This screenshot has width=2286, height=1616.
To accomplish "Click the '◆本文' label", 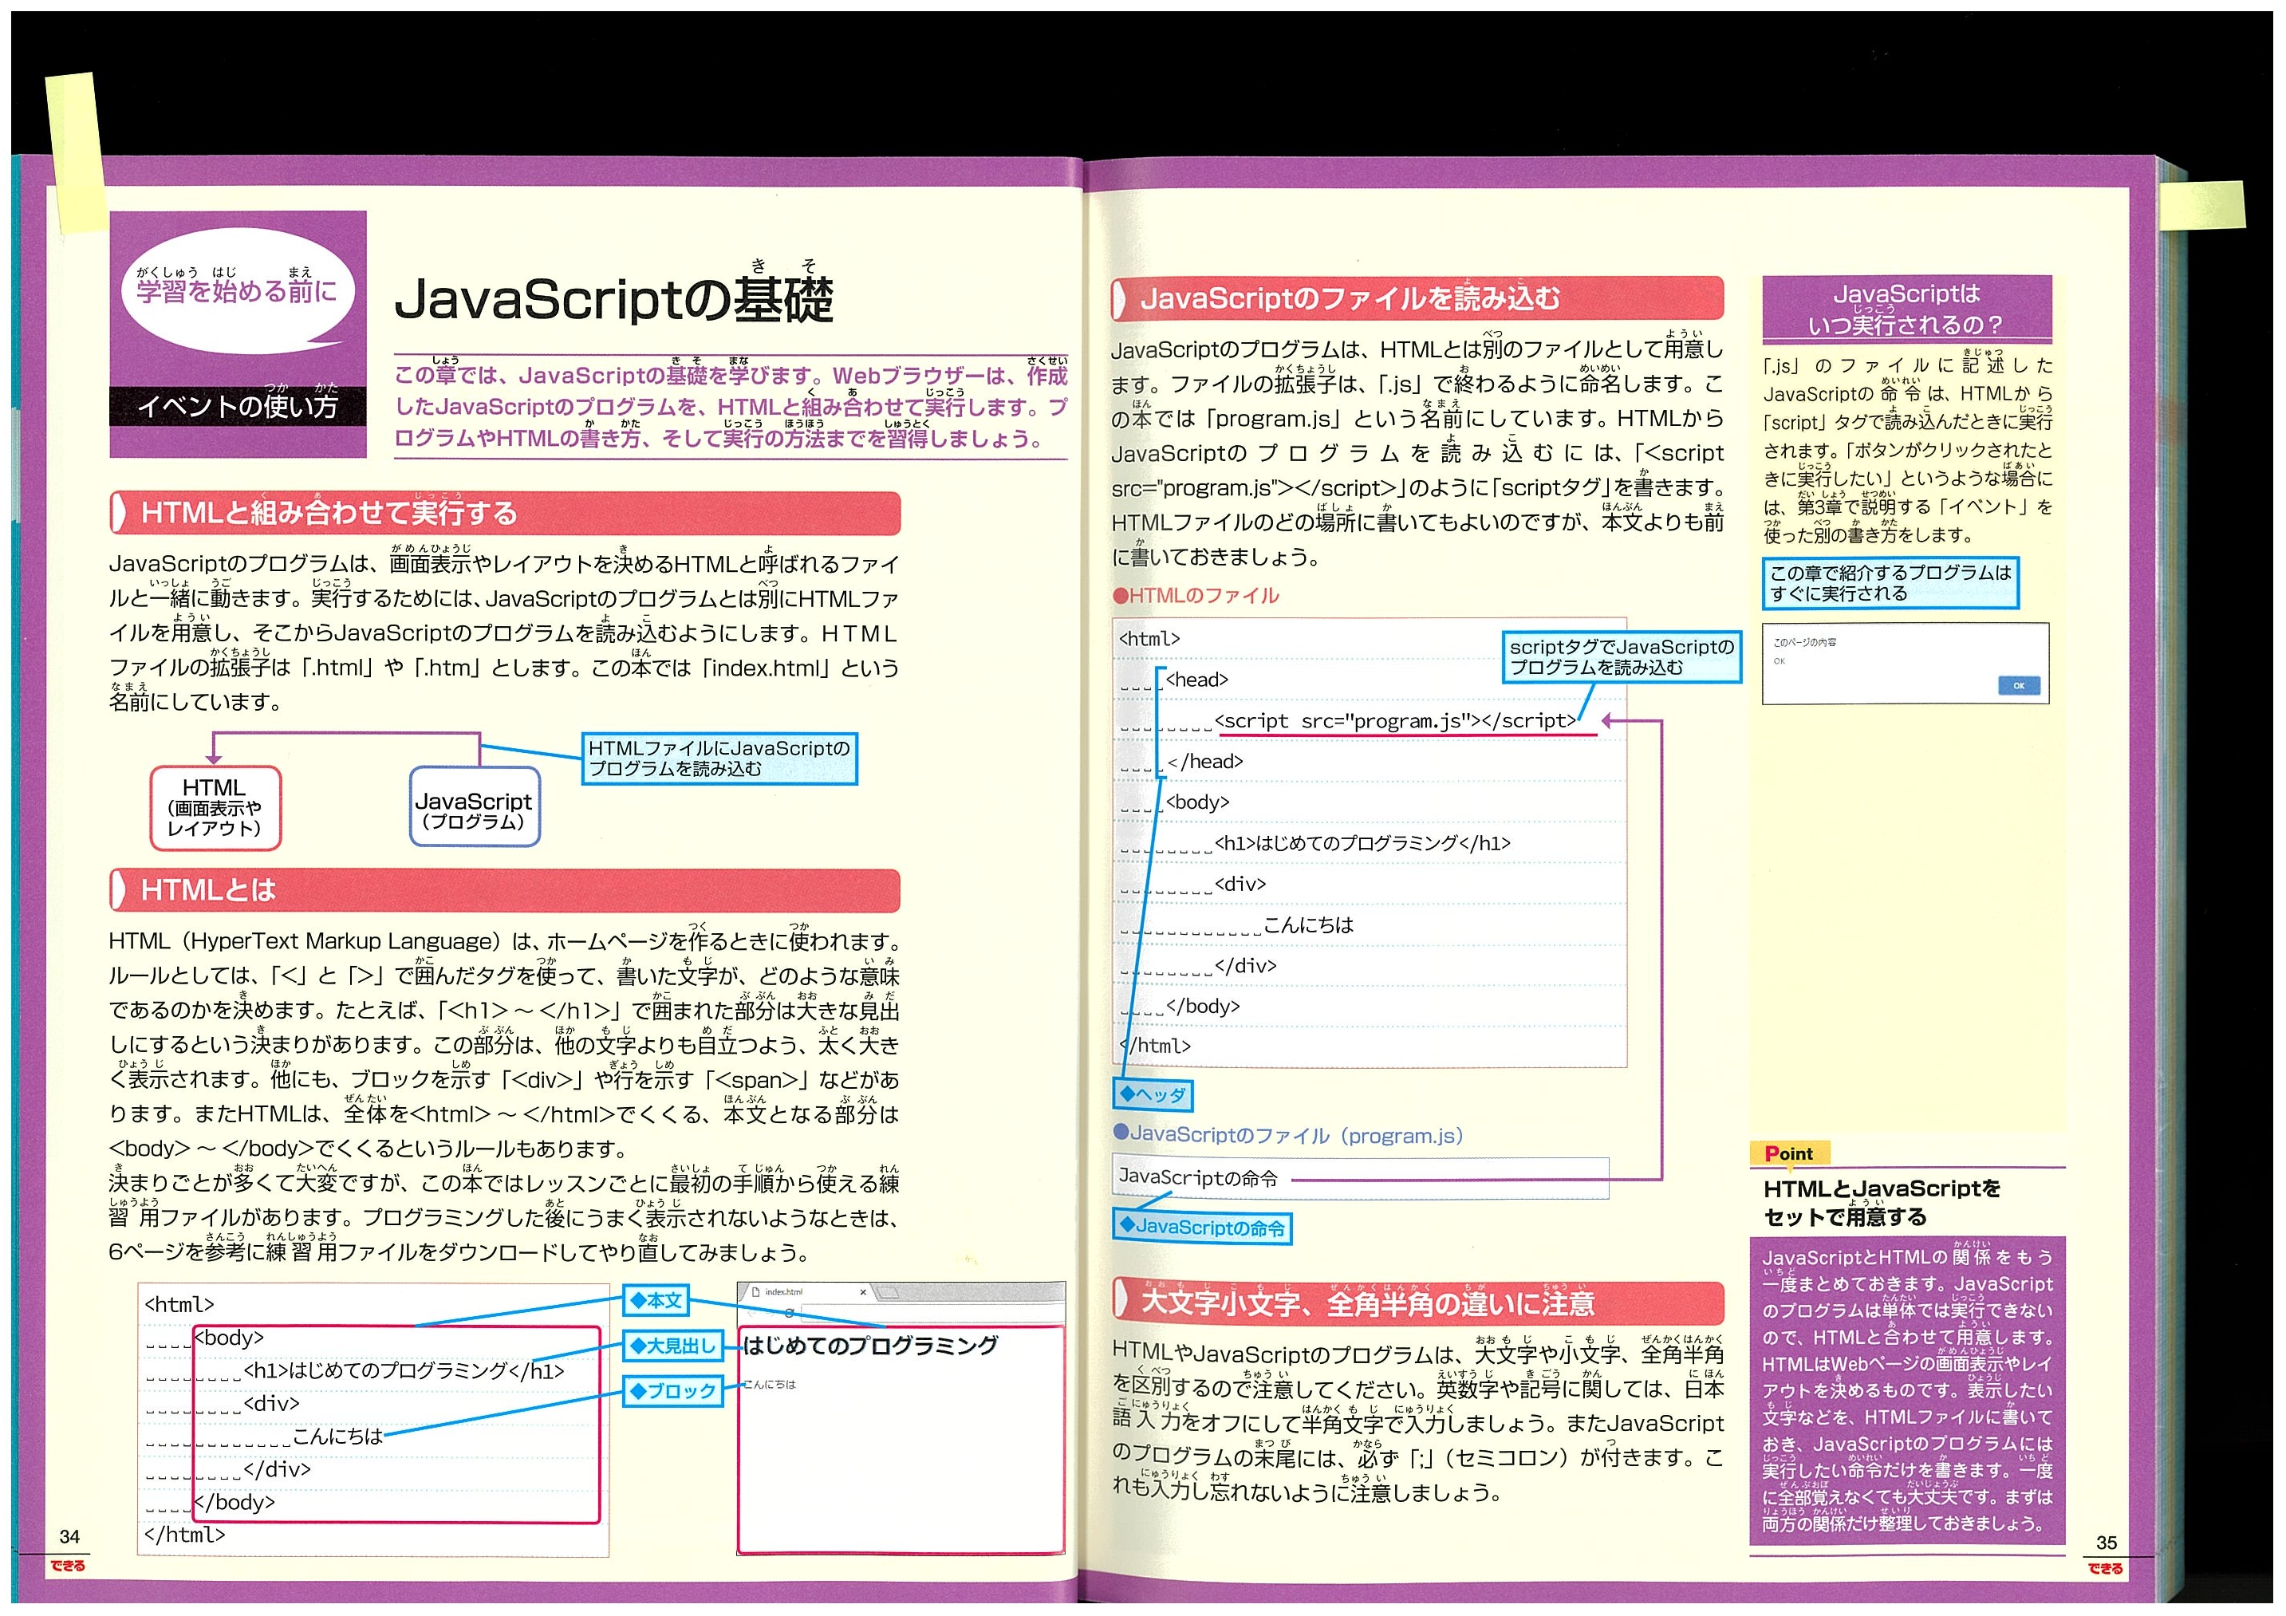I will (656, 1299).
